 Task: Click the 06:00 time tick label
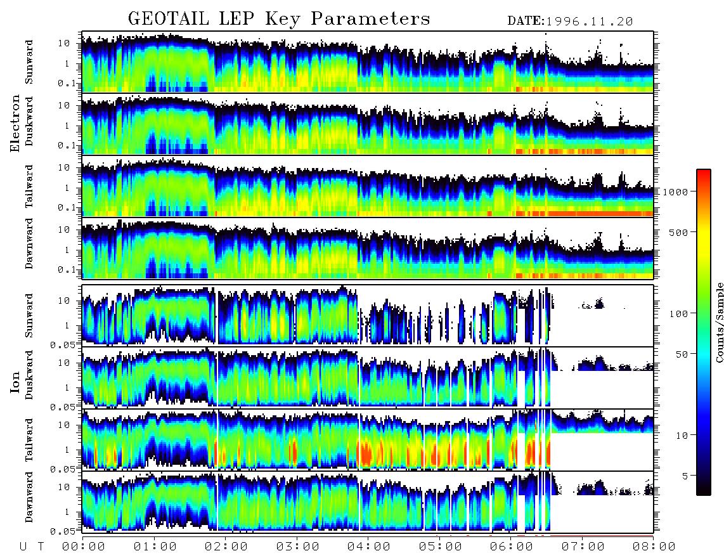(512, 547)
